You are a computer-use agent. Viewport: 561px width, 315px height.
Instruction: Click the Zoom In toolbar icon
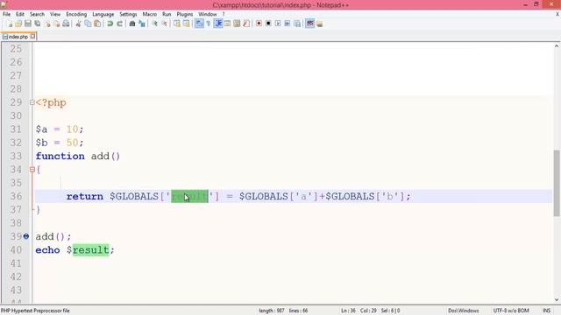tap(154, 24)
